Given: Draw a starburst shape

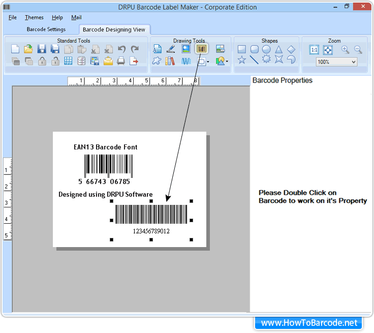Looking at the screenshot, I should [x=266, y=59].
